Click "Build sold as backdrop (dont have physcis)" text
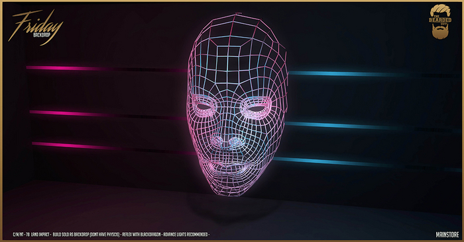 tap(86, 235)
